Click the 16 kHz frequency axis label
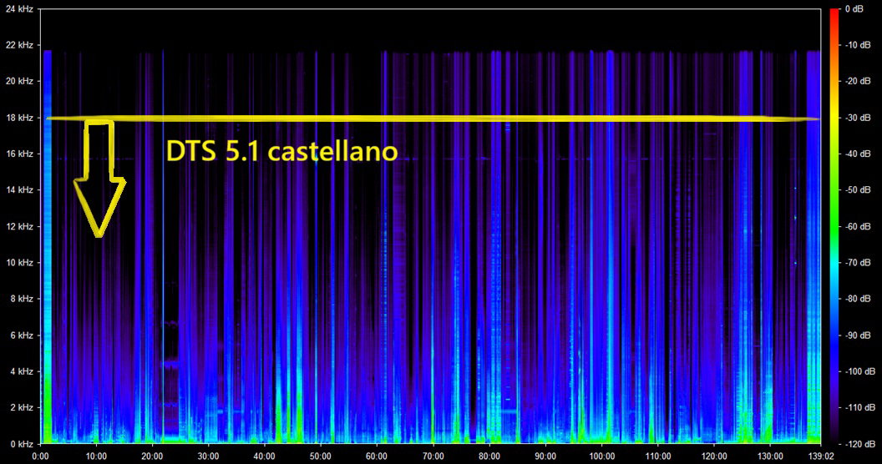Screen dimensions: 882x464 point(19,154)
